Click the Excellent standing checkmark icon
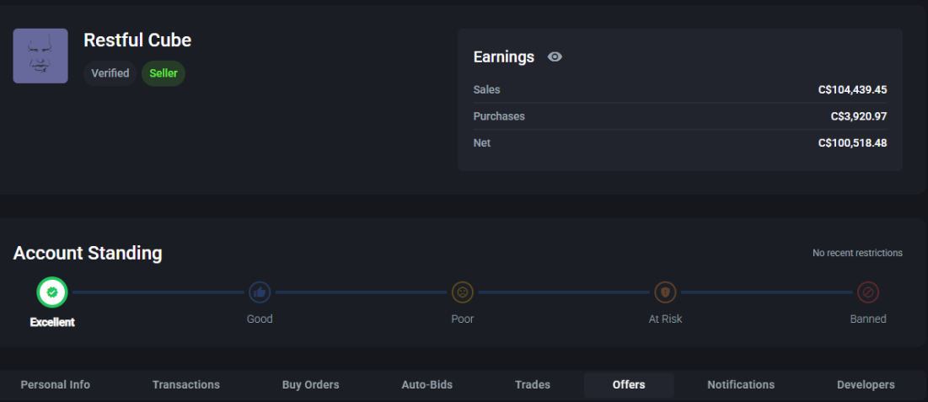This screenshot has height=402, width=928. pos(52,292)
